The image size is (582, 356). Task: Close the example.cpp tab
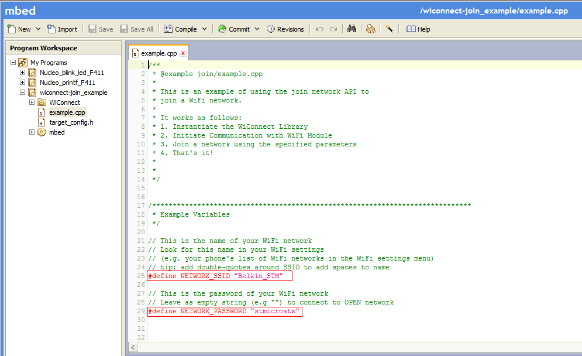pyautogui.click(x=183, y=53)
